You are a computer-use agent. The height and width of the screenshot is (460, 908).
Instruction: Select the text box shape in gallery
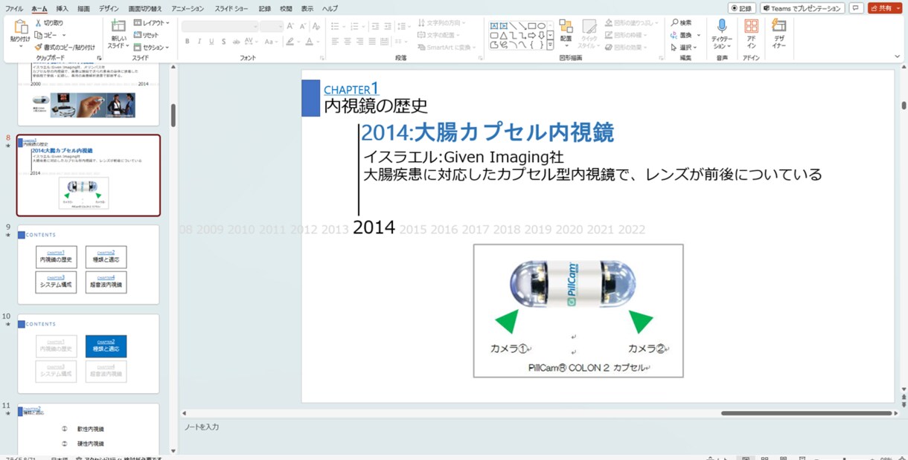click(494, 25)
